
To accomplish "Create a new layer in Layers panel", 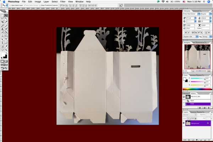I will pyautogui.click(x=205, y=140).
